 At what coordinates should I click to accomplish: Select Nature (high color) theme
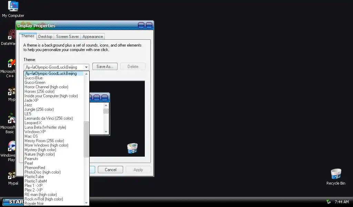coord(53,154)
